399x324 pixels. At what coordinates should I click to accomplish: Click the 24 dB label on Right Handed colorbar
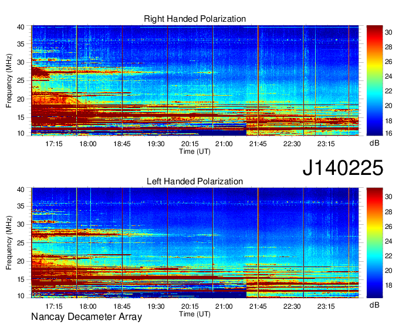coord(388,76)
